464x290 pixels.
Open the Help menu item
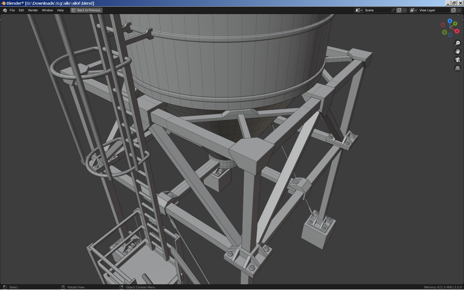[x=60, y=10]
